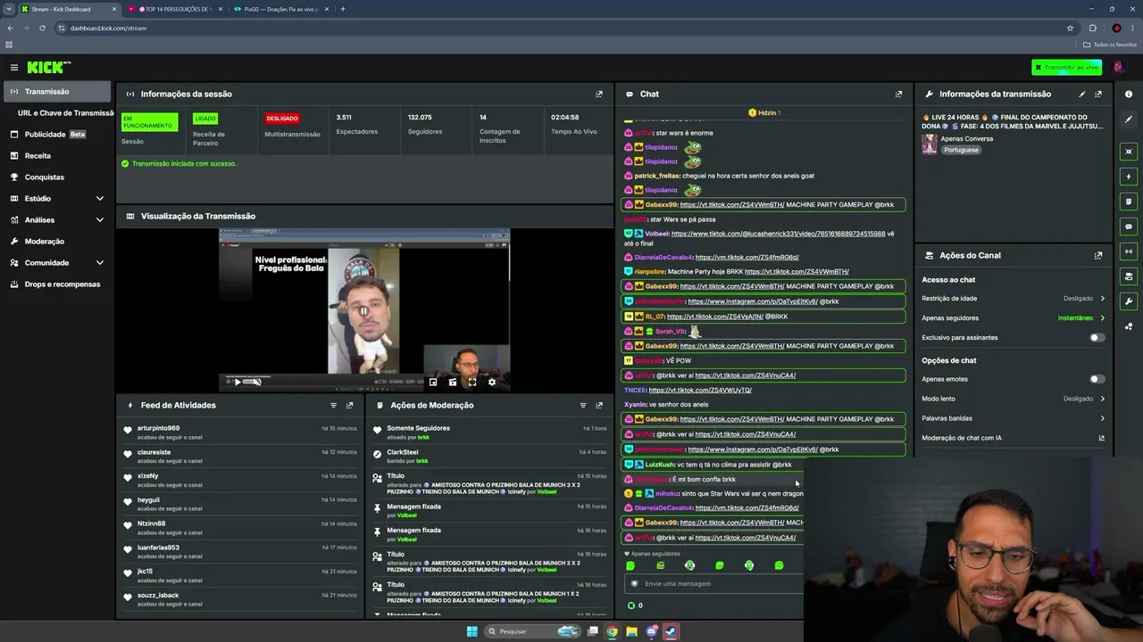Pop out the Ações de Moderação panel
Screen dimensions: 1143x642
pos(599,405)
